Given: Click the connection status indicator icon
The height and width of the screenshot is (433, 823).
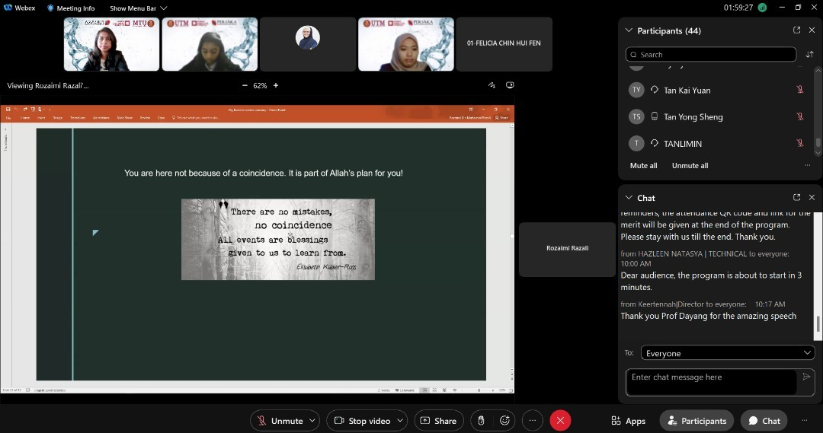Looking at the screenshot, I should [x=762, y=8].
